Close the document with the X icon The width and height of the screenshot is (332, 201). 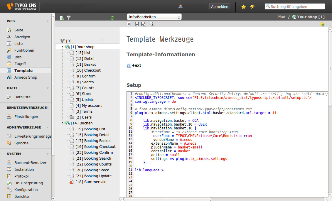pyautogui.click(x=129, y=24)
